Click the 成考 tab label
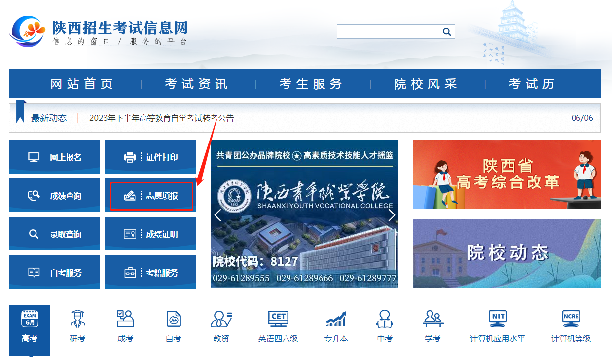This screenshot has height=357, width=612. 125,339
